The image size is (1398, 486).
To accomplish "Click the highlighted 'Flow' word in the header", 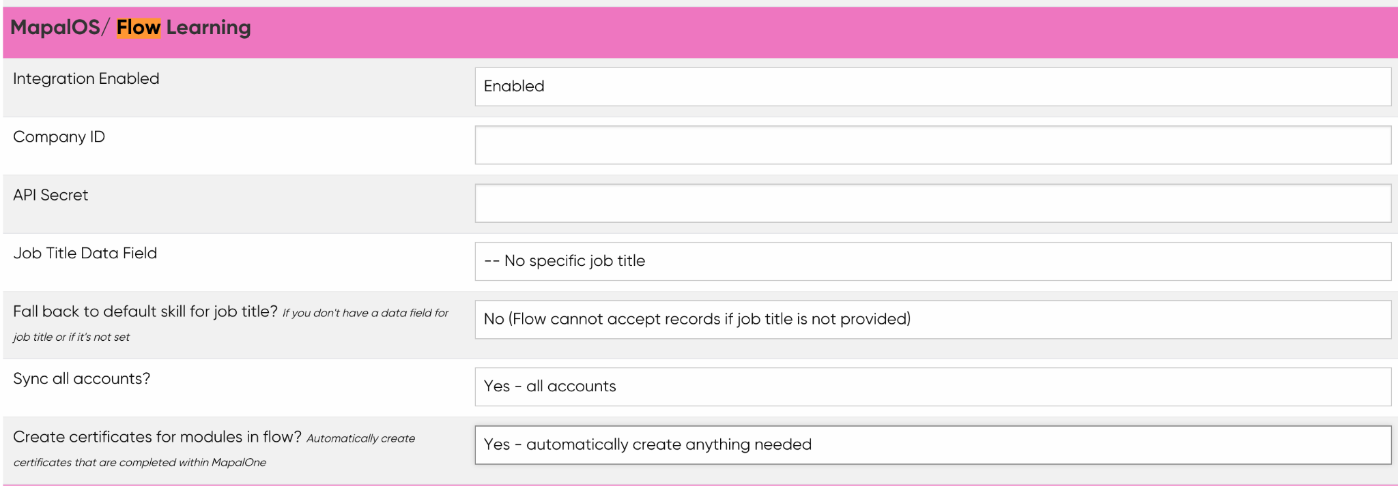I will (139, 27).
